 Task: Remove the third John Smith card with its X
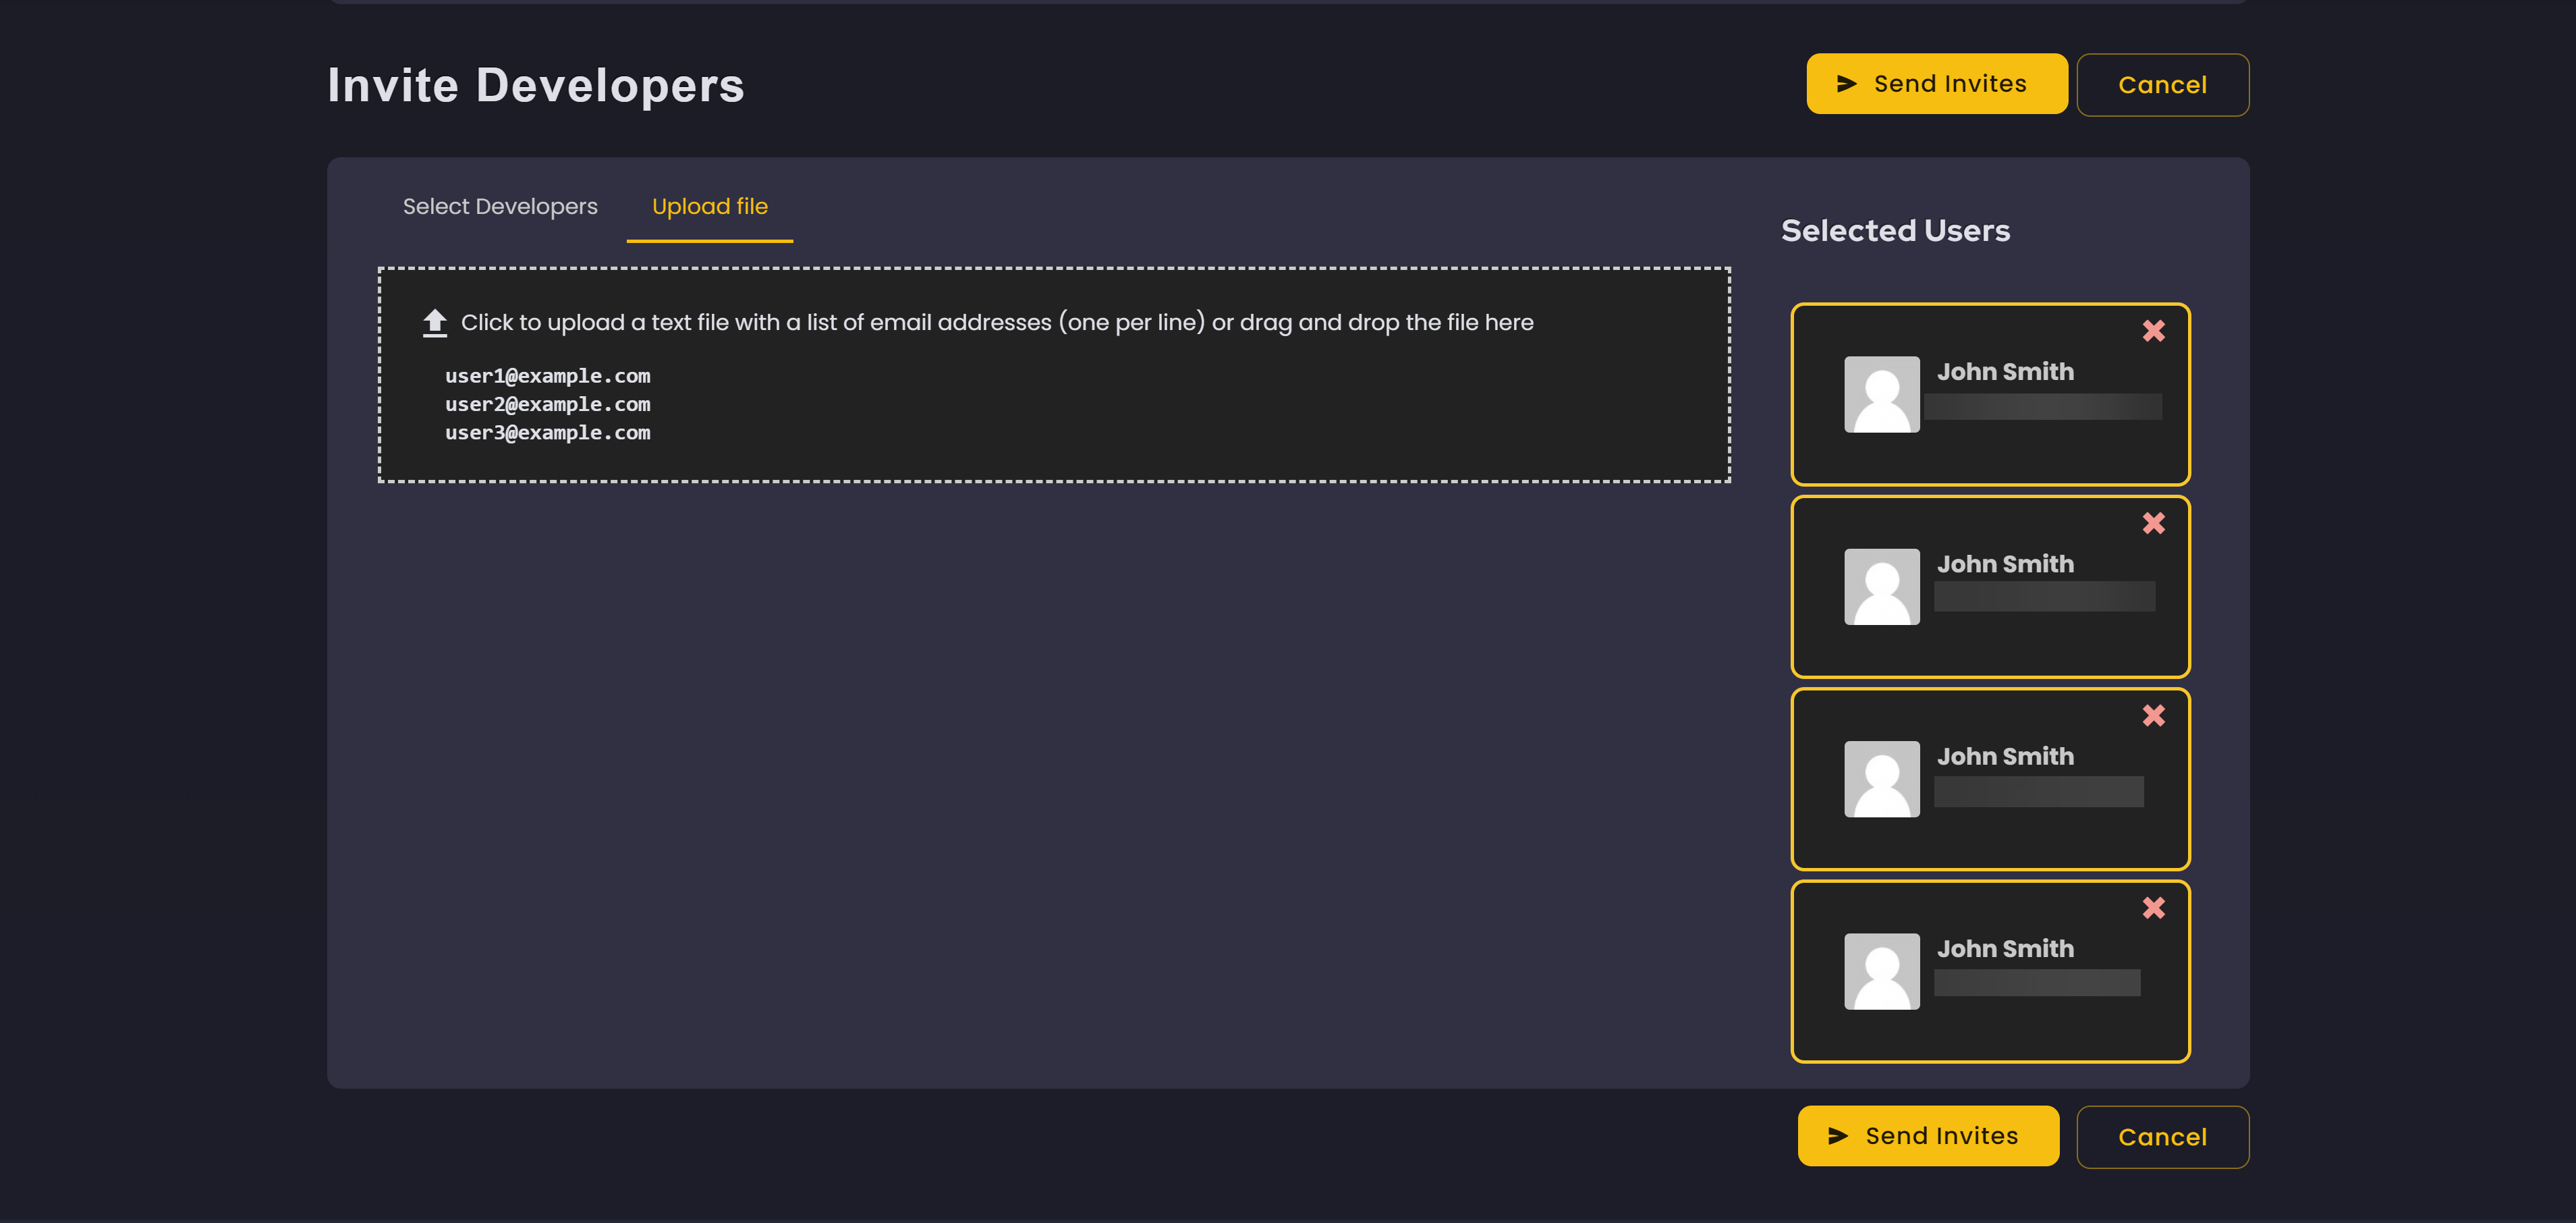[2154, 715]
